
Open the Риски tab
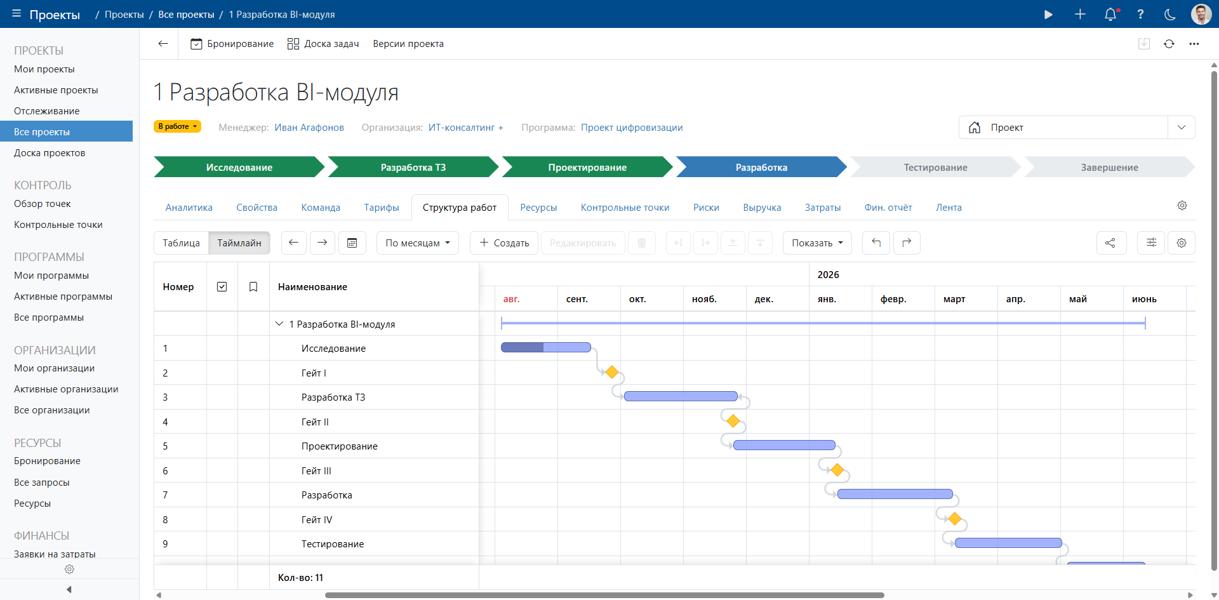(706, 208)
